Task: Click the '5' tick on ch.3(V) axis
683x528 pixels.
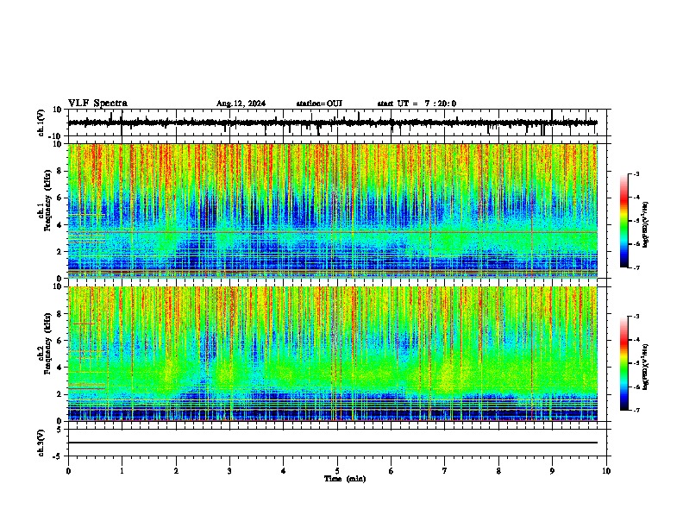Action: click(60, 430)
